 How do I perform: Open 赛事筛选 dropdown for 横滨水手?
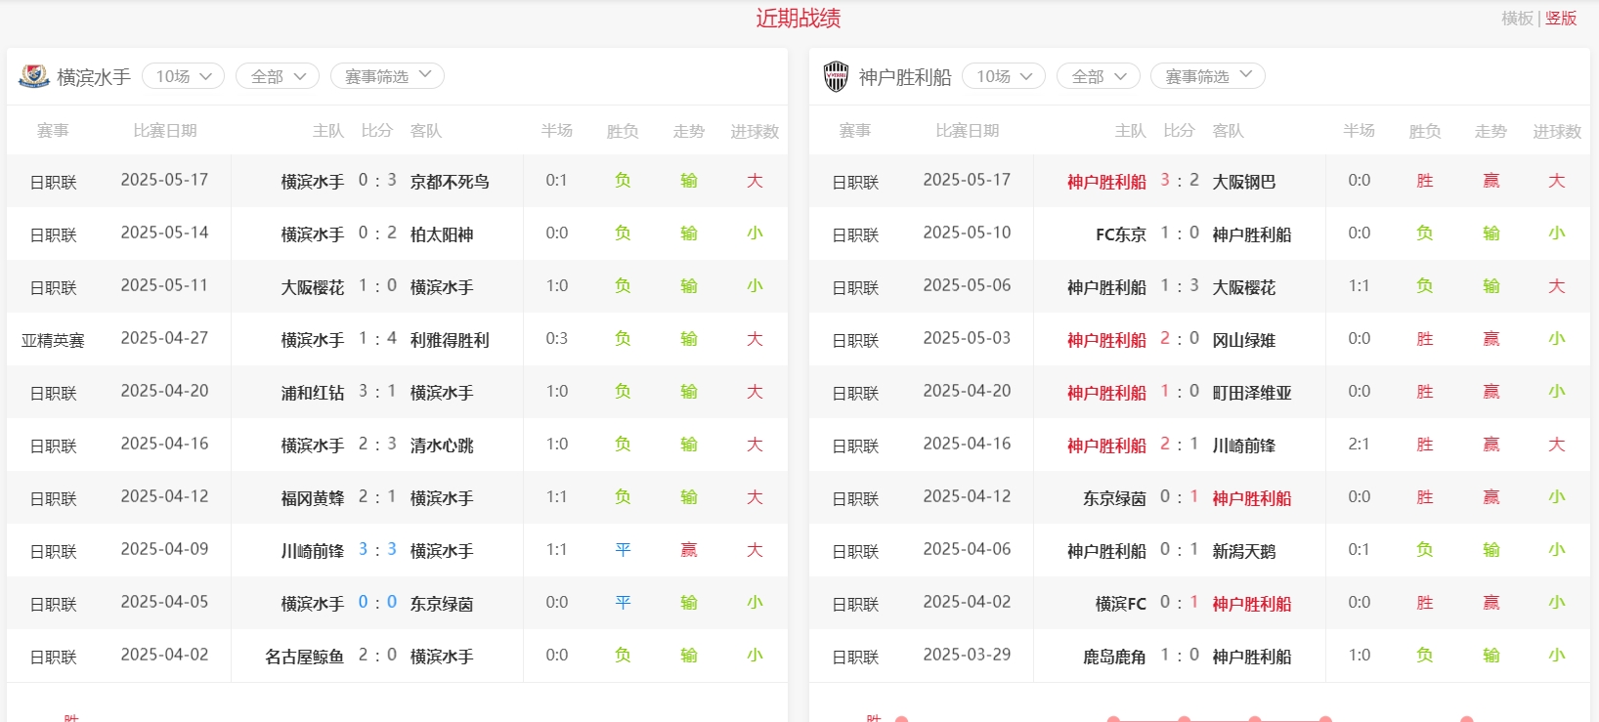pyautogui.click(x=387, y=76)
